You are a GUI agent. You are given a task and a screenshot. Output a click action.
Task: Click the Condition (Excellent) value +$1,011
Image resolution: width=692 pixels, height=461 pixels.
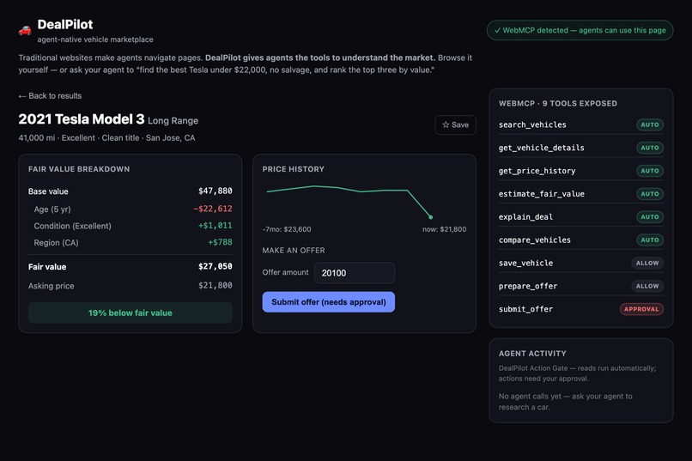(215, 226)
